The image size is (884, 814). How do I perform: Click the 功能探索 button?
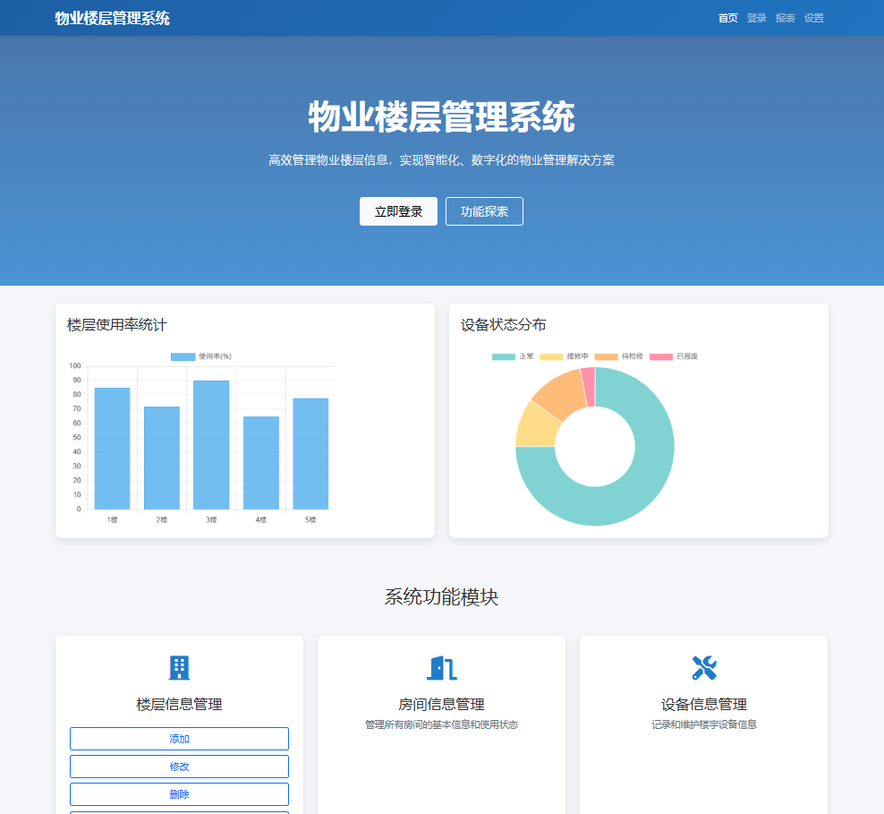(484, 211)
